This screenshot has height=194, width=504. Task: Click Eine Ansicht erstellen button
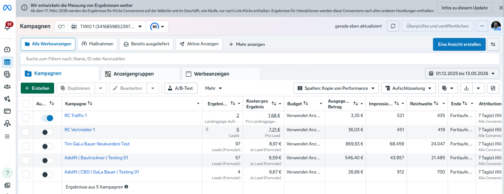click(x=459, y=44)
